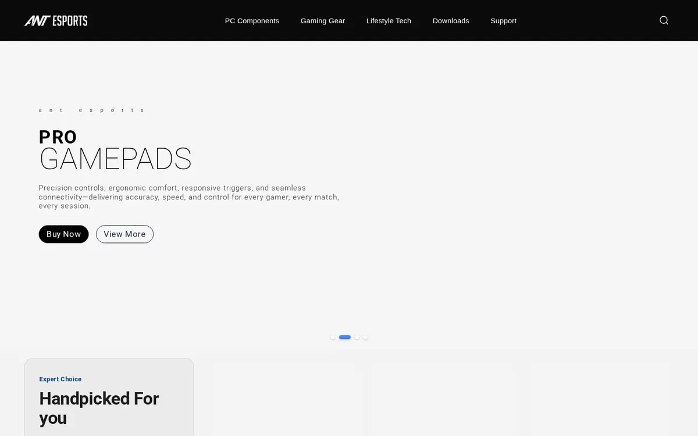Open the Support menu item
Image resolution: width=698 pixels, height=436 pixels.
click(x=503, y=20)
